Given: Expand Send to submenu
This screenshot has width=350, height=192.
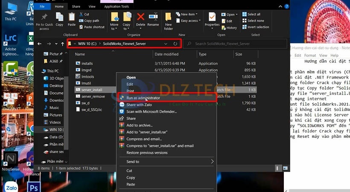Looking at the screenshot, I should [212, 161].
